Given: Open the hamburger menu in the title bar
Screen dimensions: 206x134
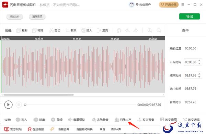Looking at the screenshot, I should (x=183, y=5).
